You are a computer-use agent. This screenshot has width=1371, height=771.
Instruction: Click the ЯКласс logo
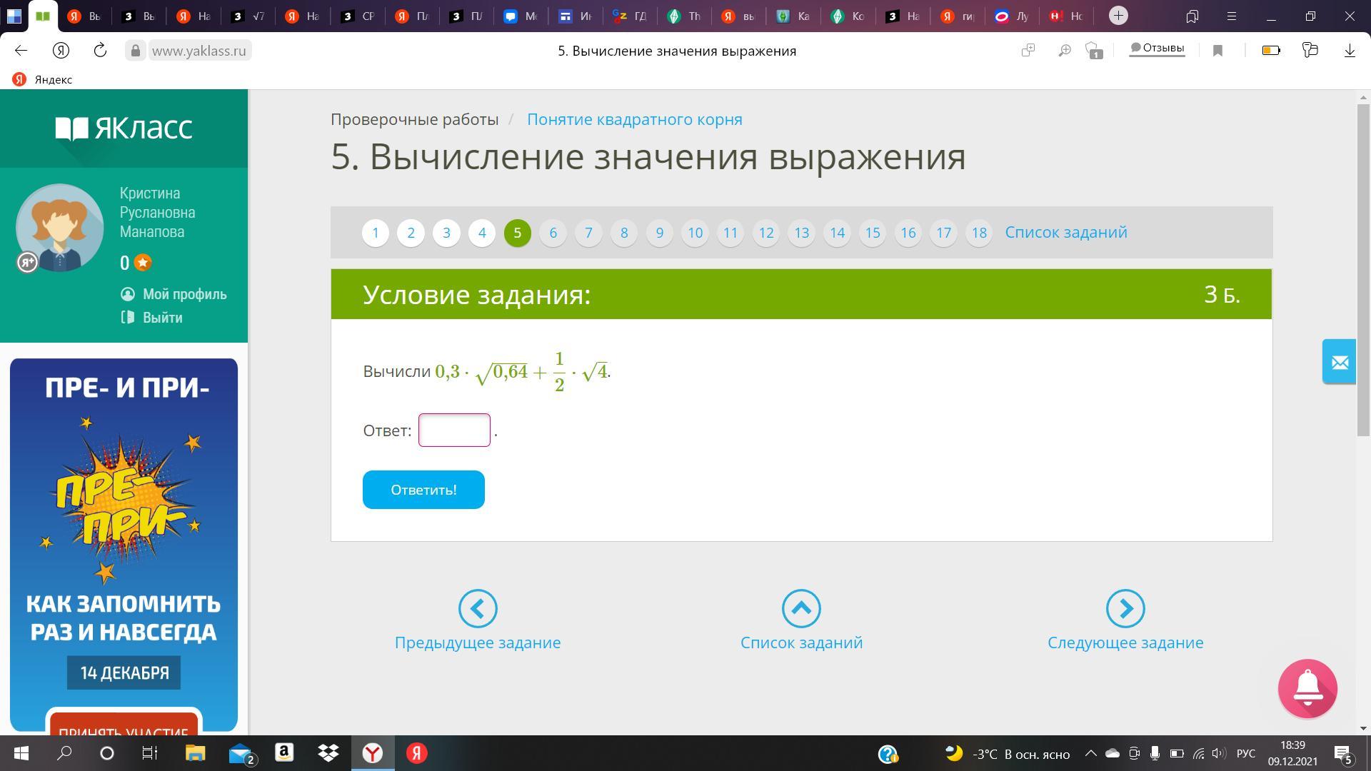pyautogui.click(x=124, y=128)
